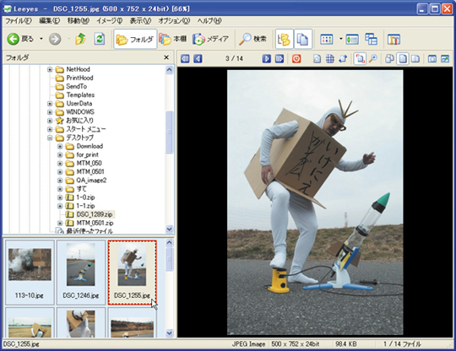This screenshot has height=351, width=456.
Task: Click the folder tree vertical scrollbar thumb
Action: click(169, 132)
